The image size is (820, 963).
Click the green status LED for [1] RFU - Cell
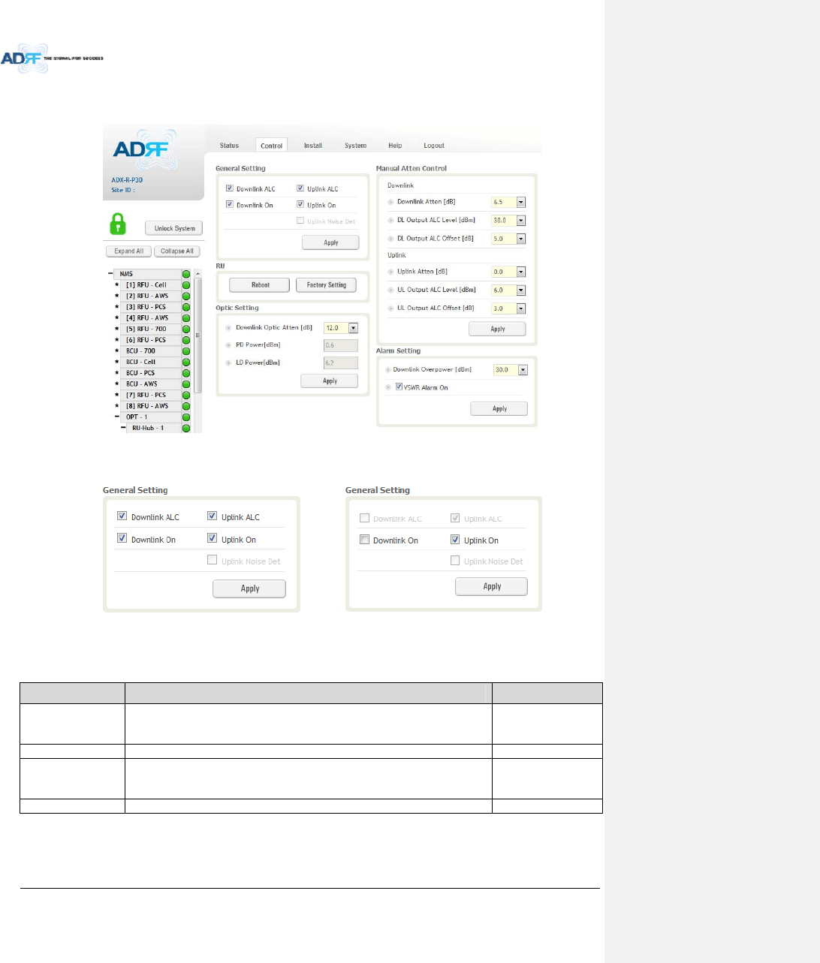186,285
